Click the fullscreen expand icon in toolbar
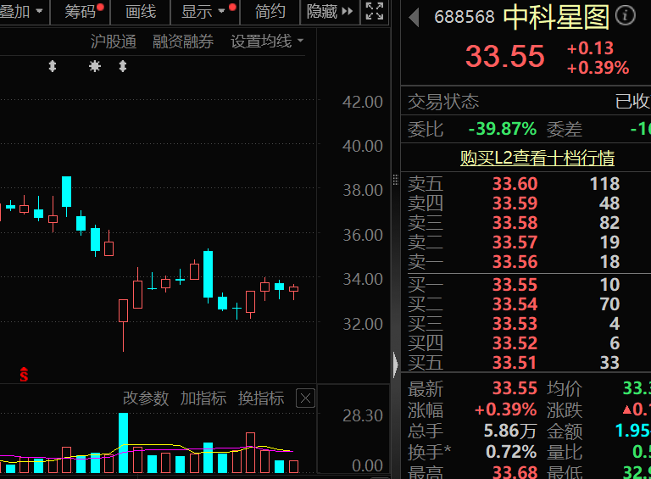Screen dimensions: 651x479 [x=374, y=11]
